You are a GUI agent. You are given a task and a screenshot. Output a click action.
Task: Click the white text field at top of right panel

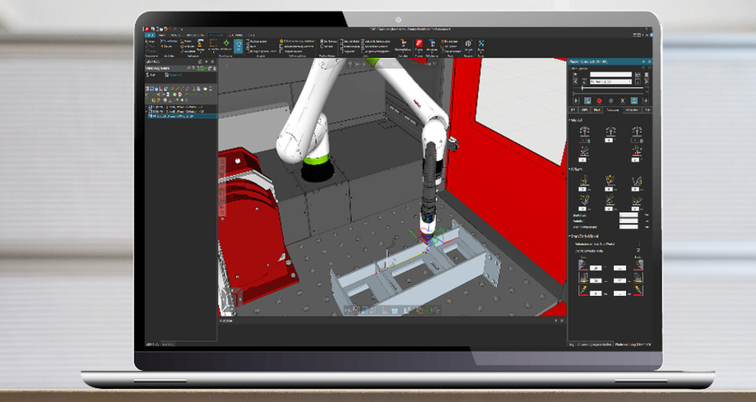point(611,75)
